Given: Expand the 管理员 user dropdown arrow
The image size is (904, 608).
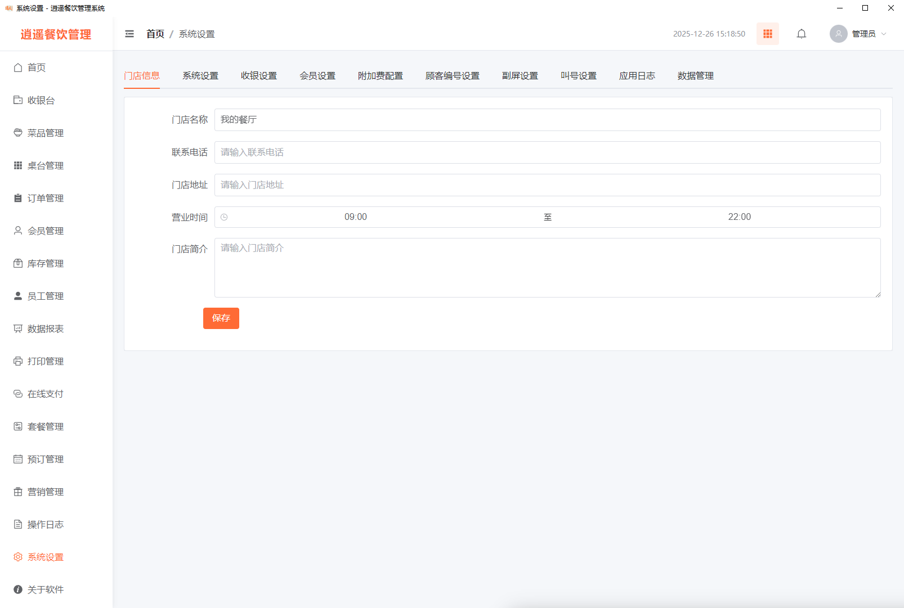Looking at the screenshot, I should (x=884, y=34).
